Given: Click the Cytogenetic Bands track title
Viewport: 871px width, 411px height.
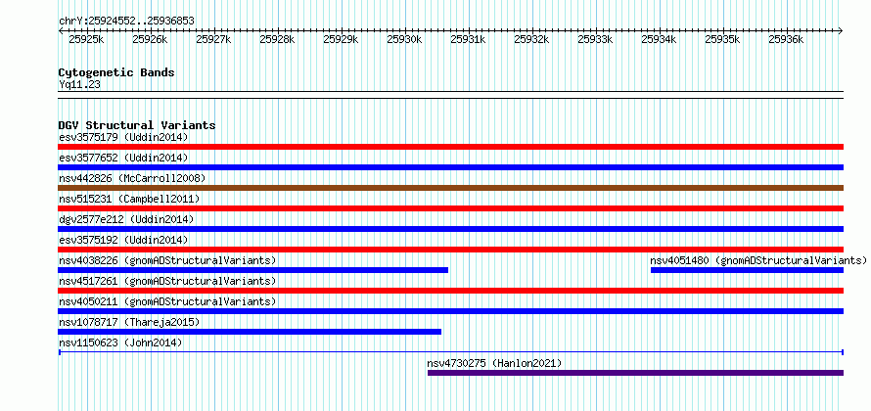Looking at the screenshot, I should pos(116,72).
